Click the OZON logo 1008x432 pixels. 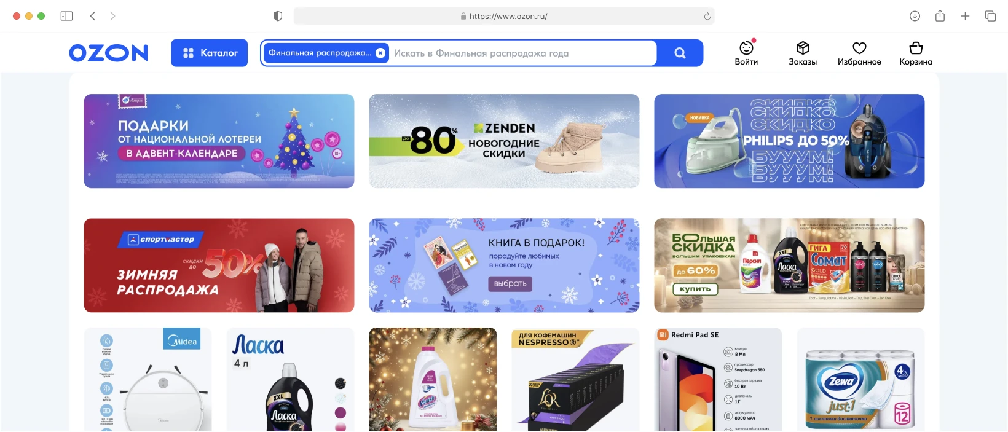[109, 53]
